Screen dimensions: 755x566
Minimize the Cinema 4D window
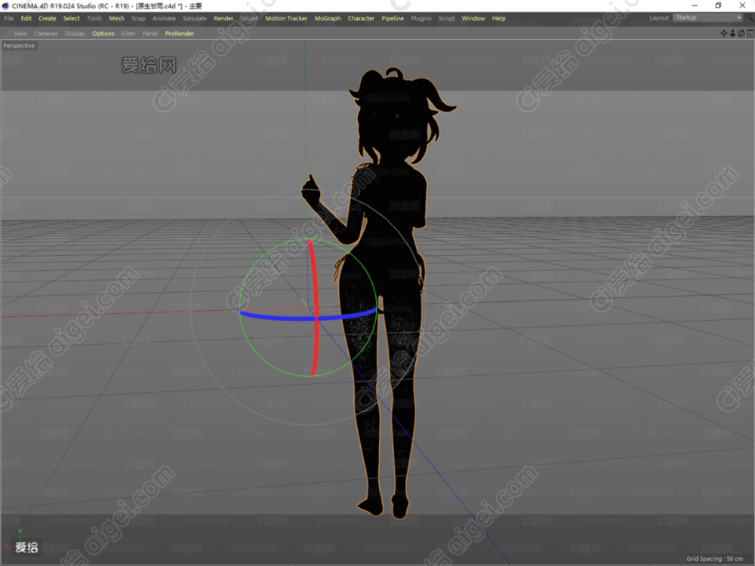[695, 5]
